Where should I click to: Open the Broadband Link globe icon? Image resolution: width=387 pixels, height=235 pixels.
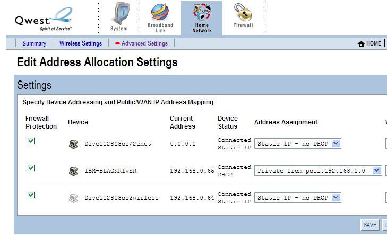point(160,12)
